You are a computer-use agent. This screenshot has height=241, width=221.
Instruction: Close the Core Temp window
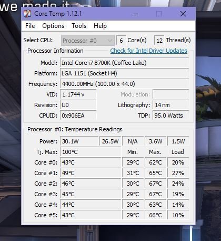(x=183, y=14)
